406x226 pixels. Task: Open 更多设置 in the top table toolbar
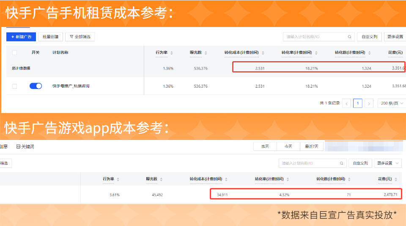click(x=395, y=37)
